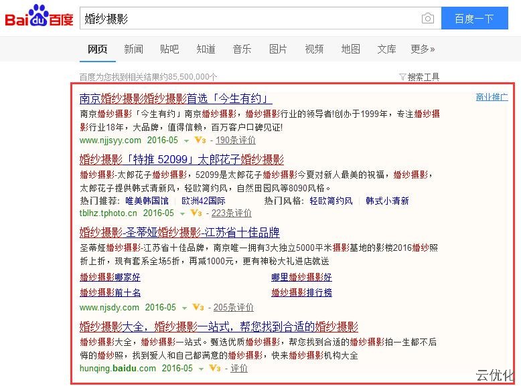Select the 地图 tab
Screen dimensions: 521x386
(350, 49)
